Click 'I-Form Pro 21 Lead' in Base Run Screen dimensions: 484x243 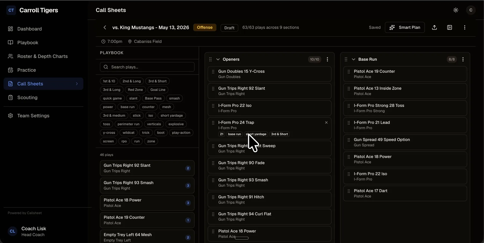pyautogui.click(x=405, y=125)
